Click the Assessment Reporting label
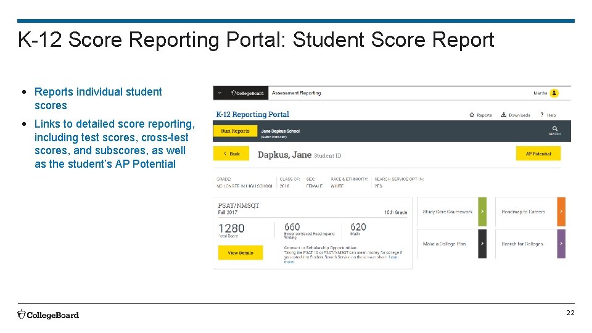The height and width of the screenshot is (333, 592). pyautogui.click(x=297, y=93)
